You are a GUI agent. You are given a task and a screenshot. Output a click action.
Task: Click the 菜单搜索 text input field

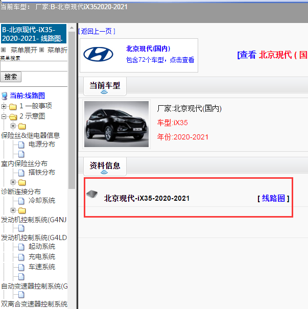pos(34,66)
